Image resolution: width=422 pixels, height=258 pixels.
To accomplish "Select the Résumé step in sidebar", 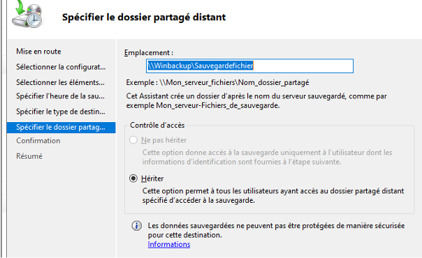I will [29, 156].
